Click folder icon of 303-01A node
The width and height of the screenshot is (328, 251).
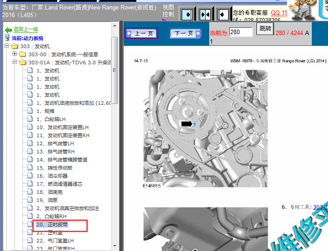22,63
